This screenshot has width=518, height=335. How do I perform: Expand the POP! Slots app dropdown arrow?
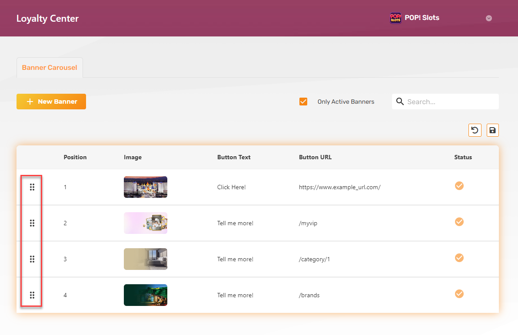click(489, 18)
